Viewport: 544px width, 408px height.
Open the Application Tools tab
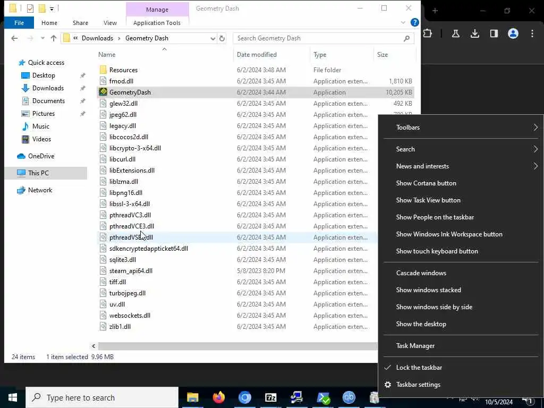click(x=157, y=22)
